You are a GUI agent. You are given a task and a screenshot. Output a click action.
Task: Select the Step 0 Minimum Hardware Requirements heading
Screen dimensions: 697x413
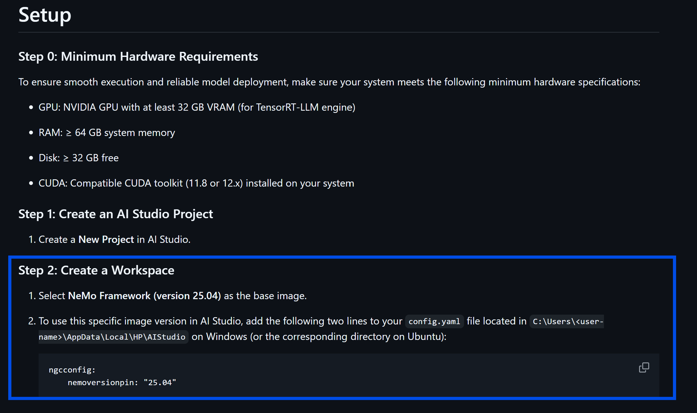tap(138, 57)
